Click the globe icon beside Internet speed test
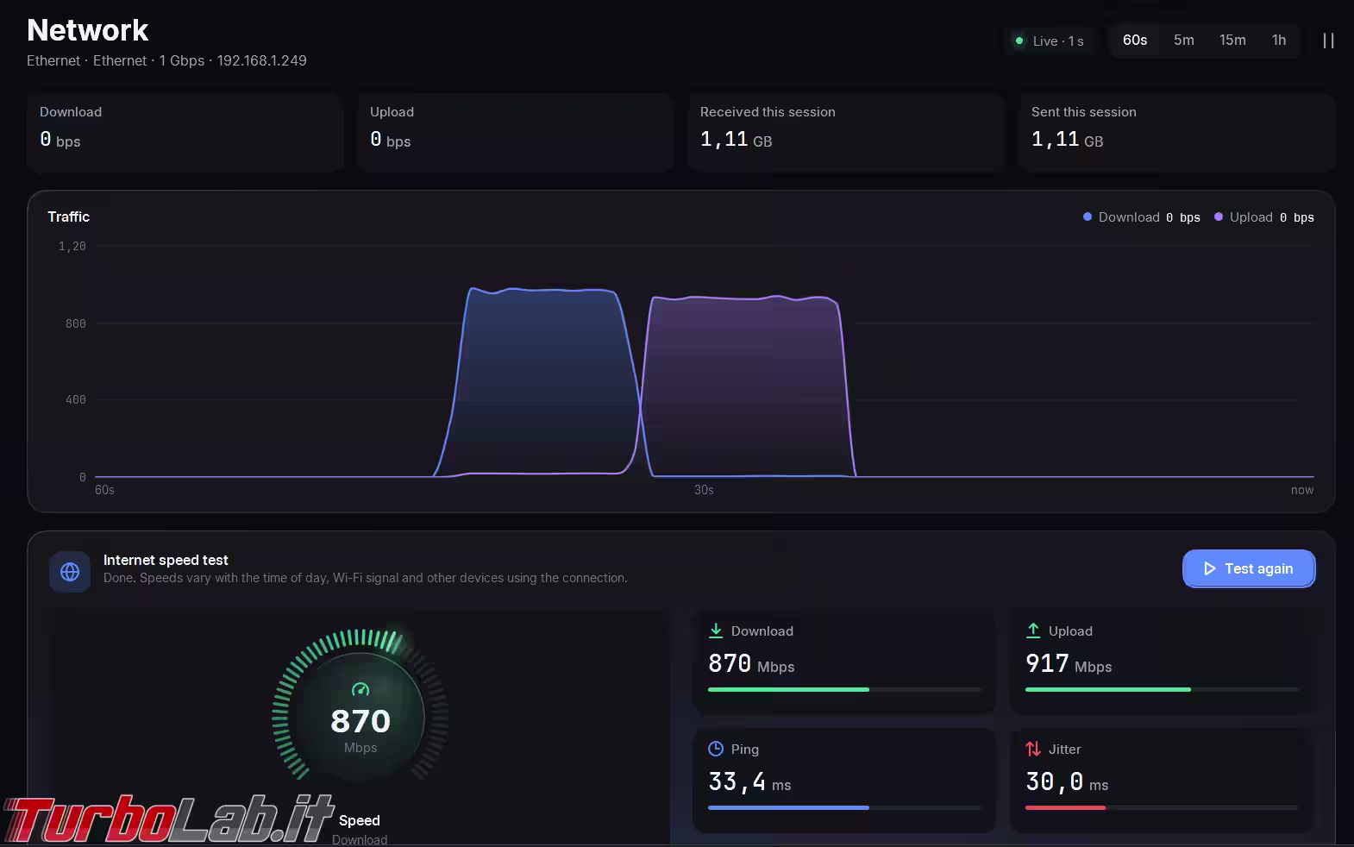Viewport: 1354px width, 847px height. 70,572
